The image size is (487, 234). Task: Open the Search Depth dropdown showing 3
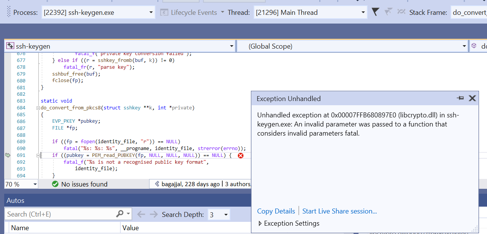(219, 215)
